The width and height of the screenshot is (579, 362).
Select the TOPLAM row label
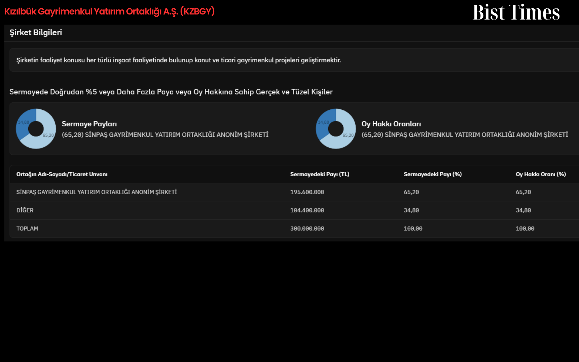click(27, 229)
